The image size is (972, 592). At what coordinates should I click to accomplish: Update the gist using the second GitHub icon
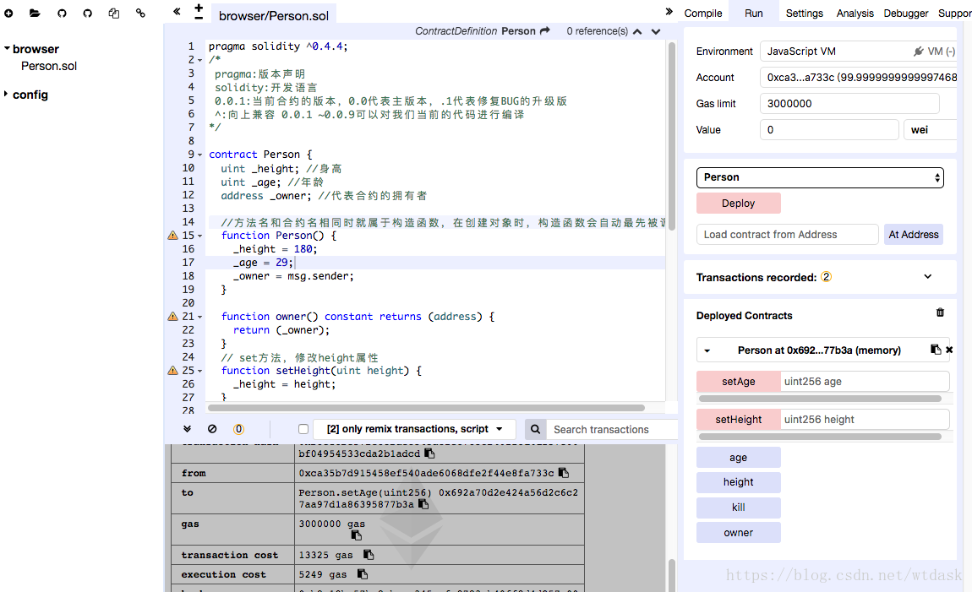[x=87, y=13]
